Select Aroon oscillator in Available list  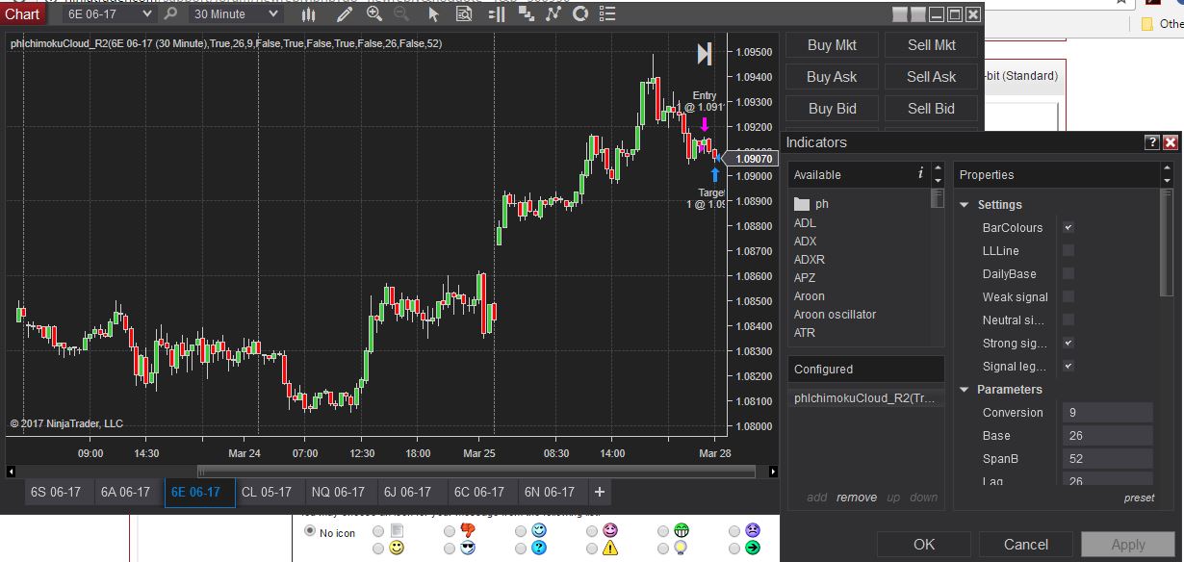pyautogui.click(x=835, y=315)
